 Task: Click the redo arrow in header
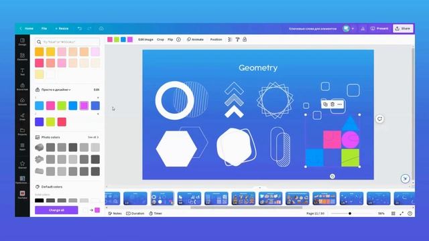click(x=89, y=28)
